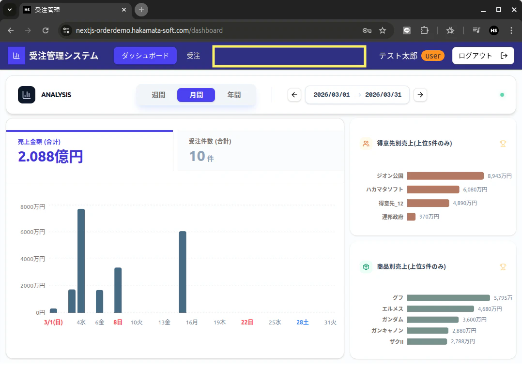This screenshot has width=522, height=366.
Task: Click the green status dot indicator
Action: [x=502, y=95]
